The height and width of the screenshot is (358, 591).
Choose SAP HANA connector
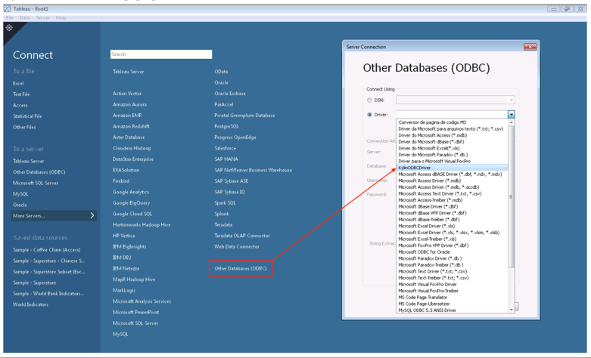(226, 159)
